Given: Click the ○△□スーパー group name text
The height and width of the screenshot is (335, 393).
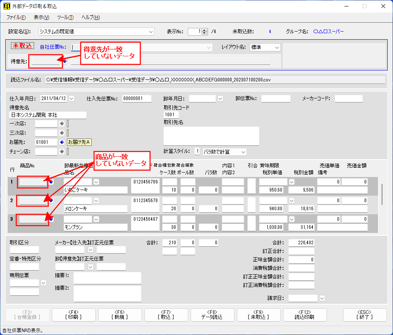Looking at the screenshot, I should pos(329,32).
